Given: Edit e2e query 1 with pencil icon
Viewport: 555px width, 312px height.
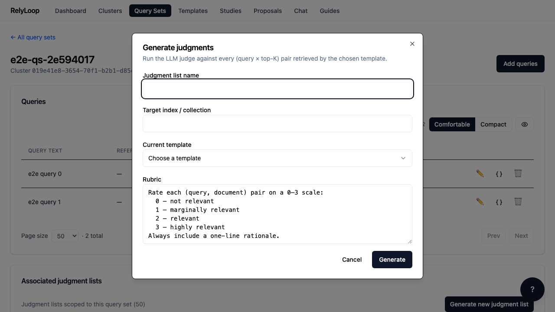Looking at the screenshot, I should [x=480, y=201].
